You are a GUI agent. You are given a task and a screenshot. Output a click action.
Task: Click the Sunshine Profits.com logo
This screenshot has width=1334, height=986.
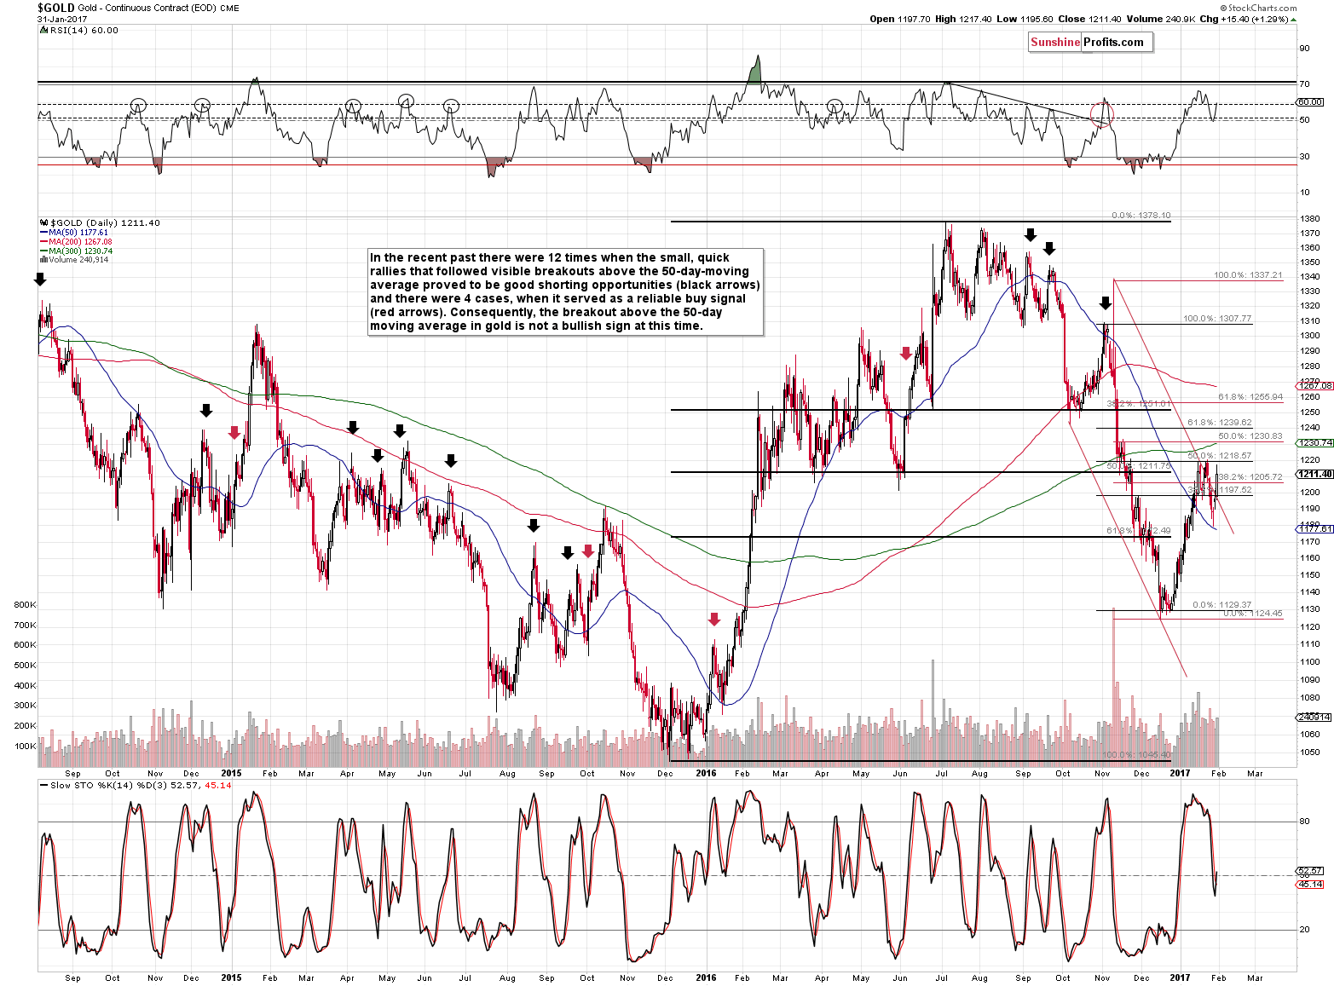tap(1090, 43)
